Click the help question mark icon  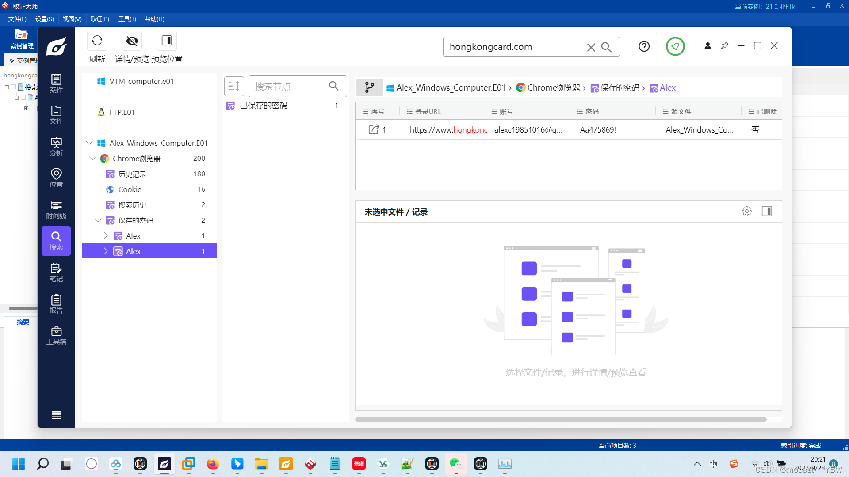point(644,46)
